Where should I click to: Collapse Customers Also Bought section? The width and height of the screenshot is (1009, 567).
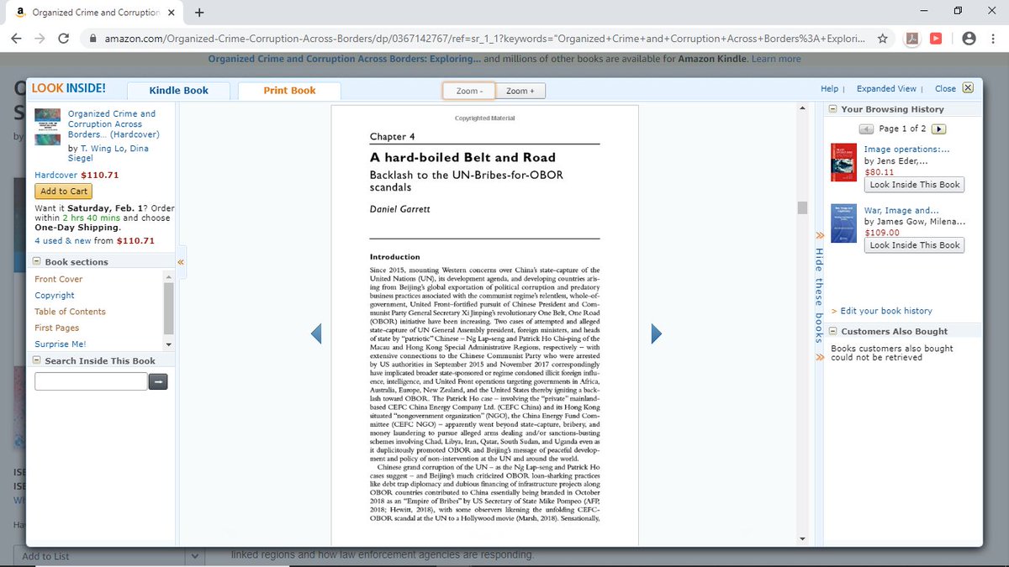pyautogui.click(x=832, y=331)
